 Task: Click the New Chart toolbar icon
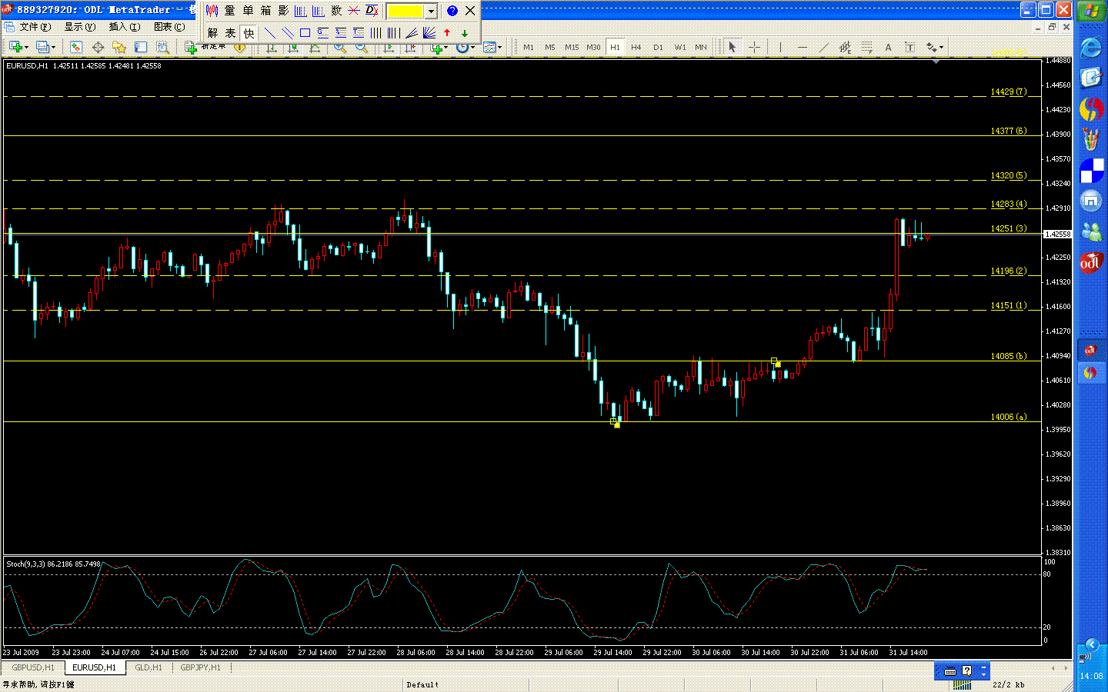pos(15,47)
